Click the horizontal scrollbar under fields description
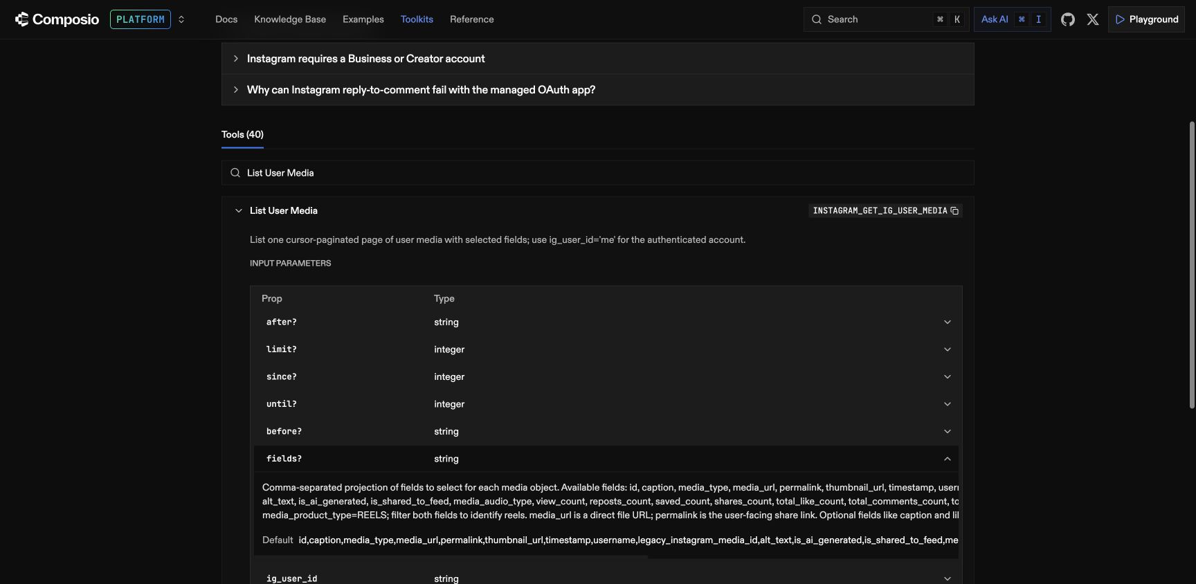The image size is (1196, 584). [x=451, y=557]
